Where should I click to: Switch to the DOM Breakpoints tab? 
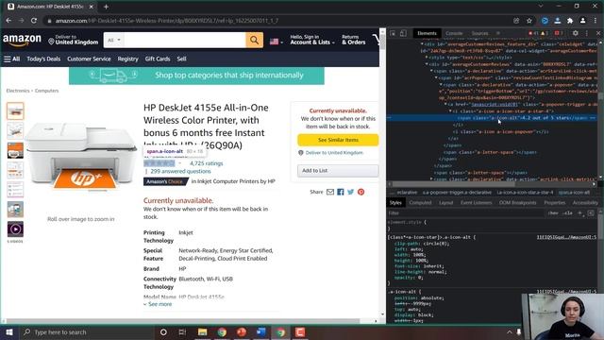(518, 203)
